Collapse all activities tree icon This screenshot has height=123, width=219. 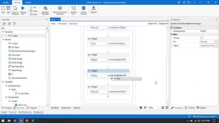pyautogui.click(x=9, y=24)
